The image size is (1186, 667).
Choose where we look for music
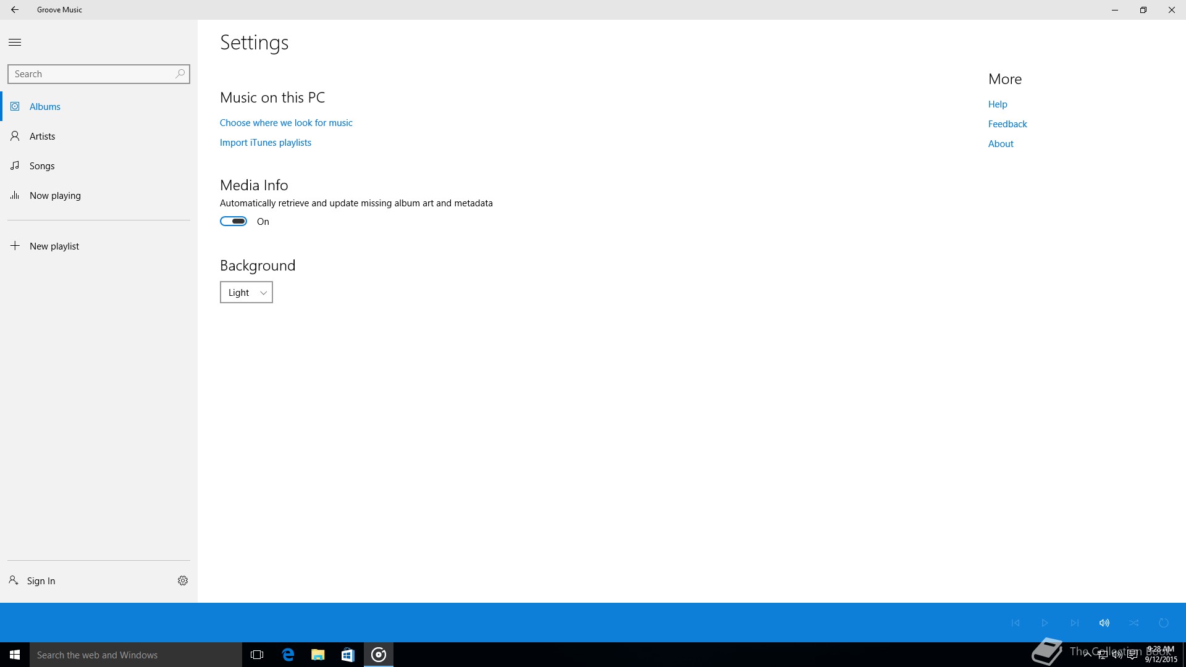[x=286, y=123]
